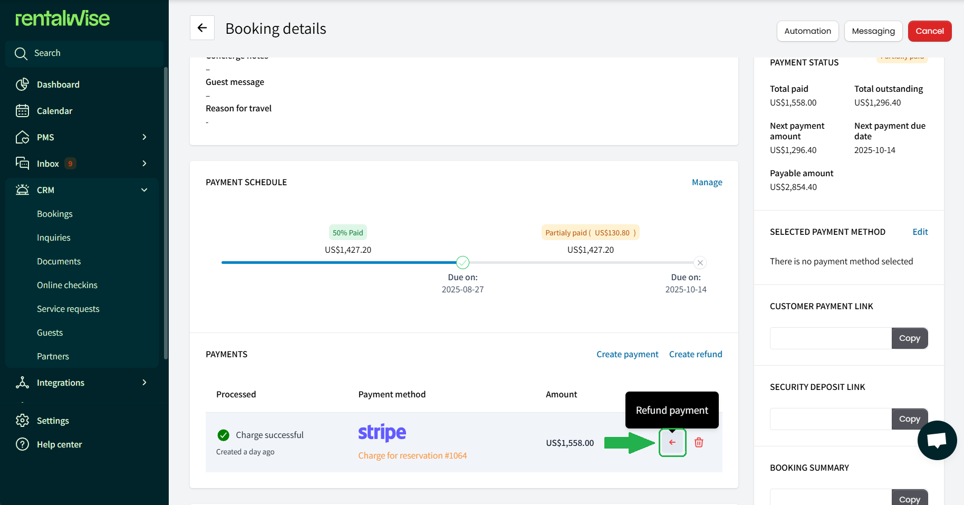Click the Dashboard pie chart icon
This screenshot has width=964, height=505.
(x=22, y=84)
